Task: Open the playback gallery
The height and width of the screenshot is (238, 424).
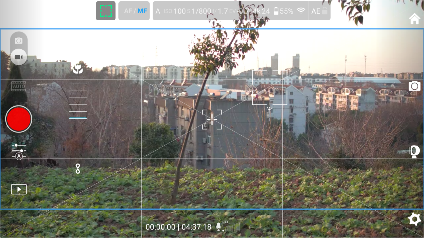Action: [x=19, y=189]
